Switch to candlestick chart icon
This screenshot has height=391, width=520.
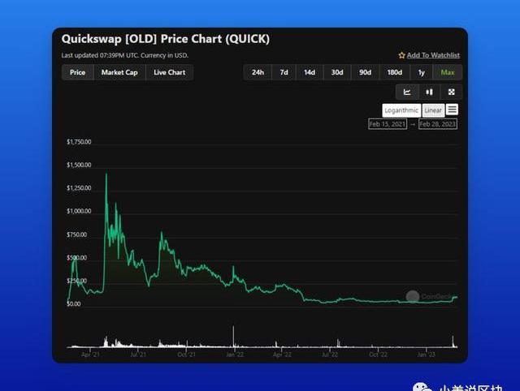tap(429, 92)
